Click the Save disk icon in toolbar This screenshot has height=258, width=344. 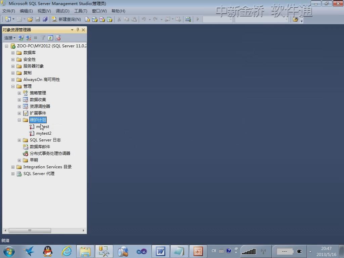pyautogui.click(x=38, y=19)
